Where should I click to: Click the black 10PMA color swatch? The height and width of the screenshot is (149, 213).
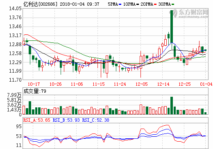138,4
